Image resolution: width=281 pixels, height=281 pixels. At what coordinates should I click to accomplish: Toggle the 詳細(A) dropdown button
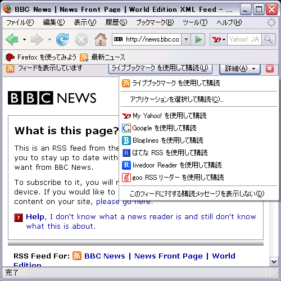240,69
